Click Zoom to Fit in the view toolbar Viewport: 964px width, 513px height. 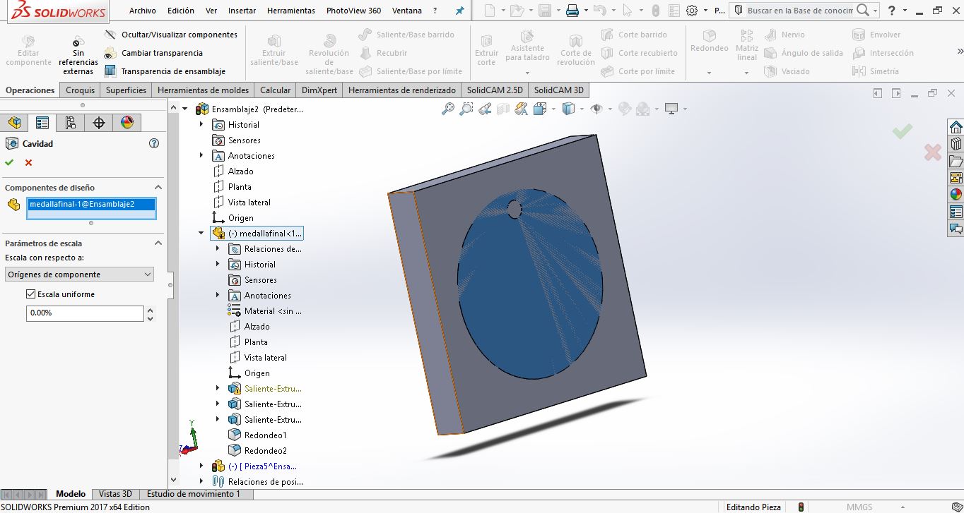pyautogui.click(x=448, y=109)
